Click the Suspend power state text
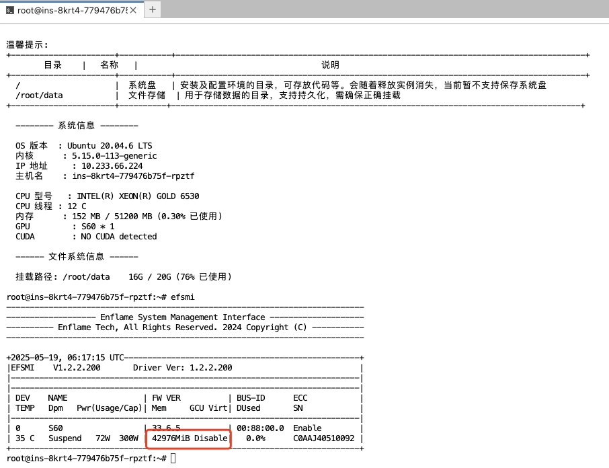Viewport: 609px width, 468px height. (65, 438)
